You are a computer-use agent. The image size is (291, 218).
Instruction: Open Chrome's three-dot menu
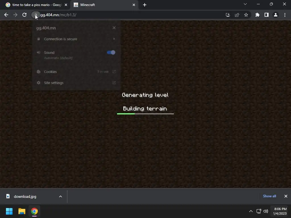coord(285,15)
